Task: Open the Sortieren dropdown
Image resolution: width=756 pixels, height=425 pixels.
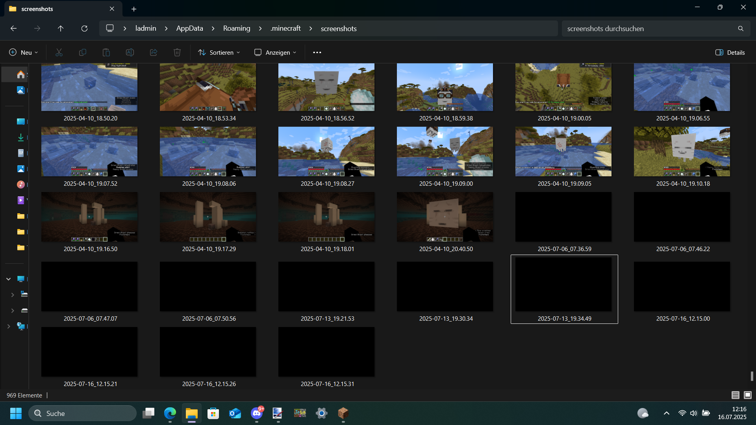Action: [219, 52]
